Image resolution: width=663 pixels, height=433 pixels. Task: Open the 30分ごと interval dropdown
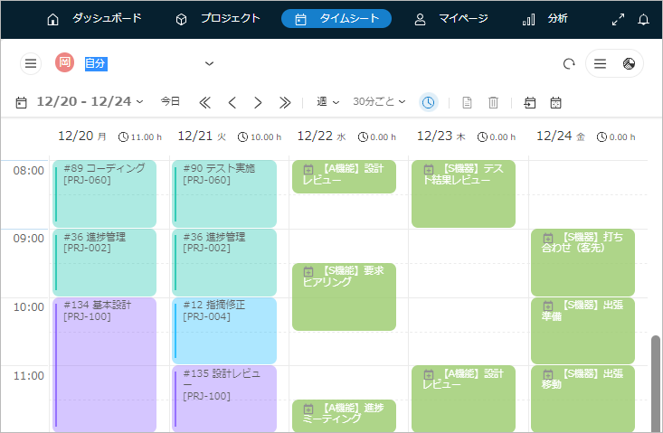pyautogui.click(x=379, y=102)
